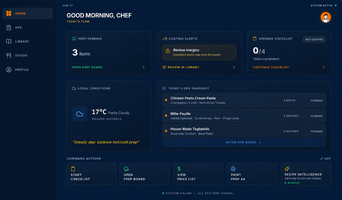Viewport: 342px width, 200px height.
Task: Click the warning triangle icon in Review margins
Action: [168, 51]
